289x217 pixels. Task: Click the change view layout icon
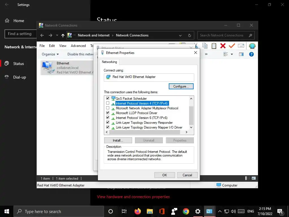click(x=225, y=54)
